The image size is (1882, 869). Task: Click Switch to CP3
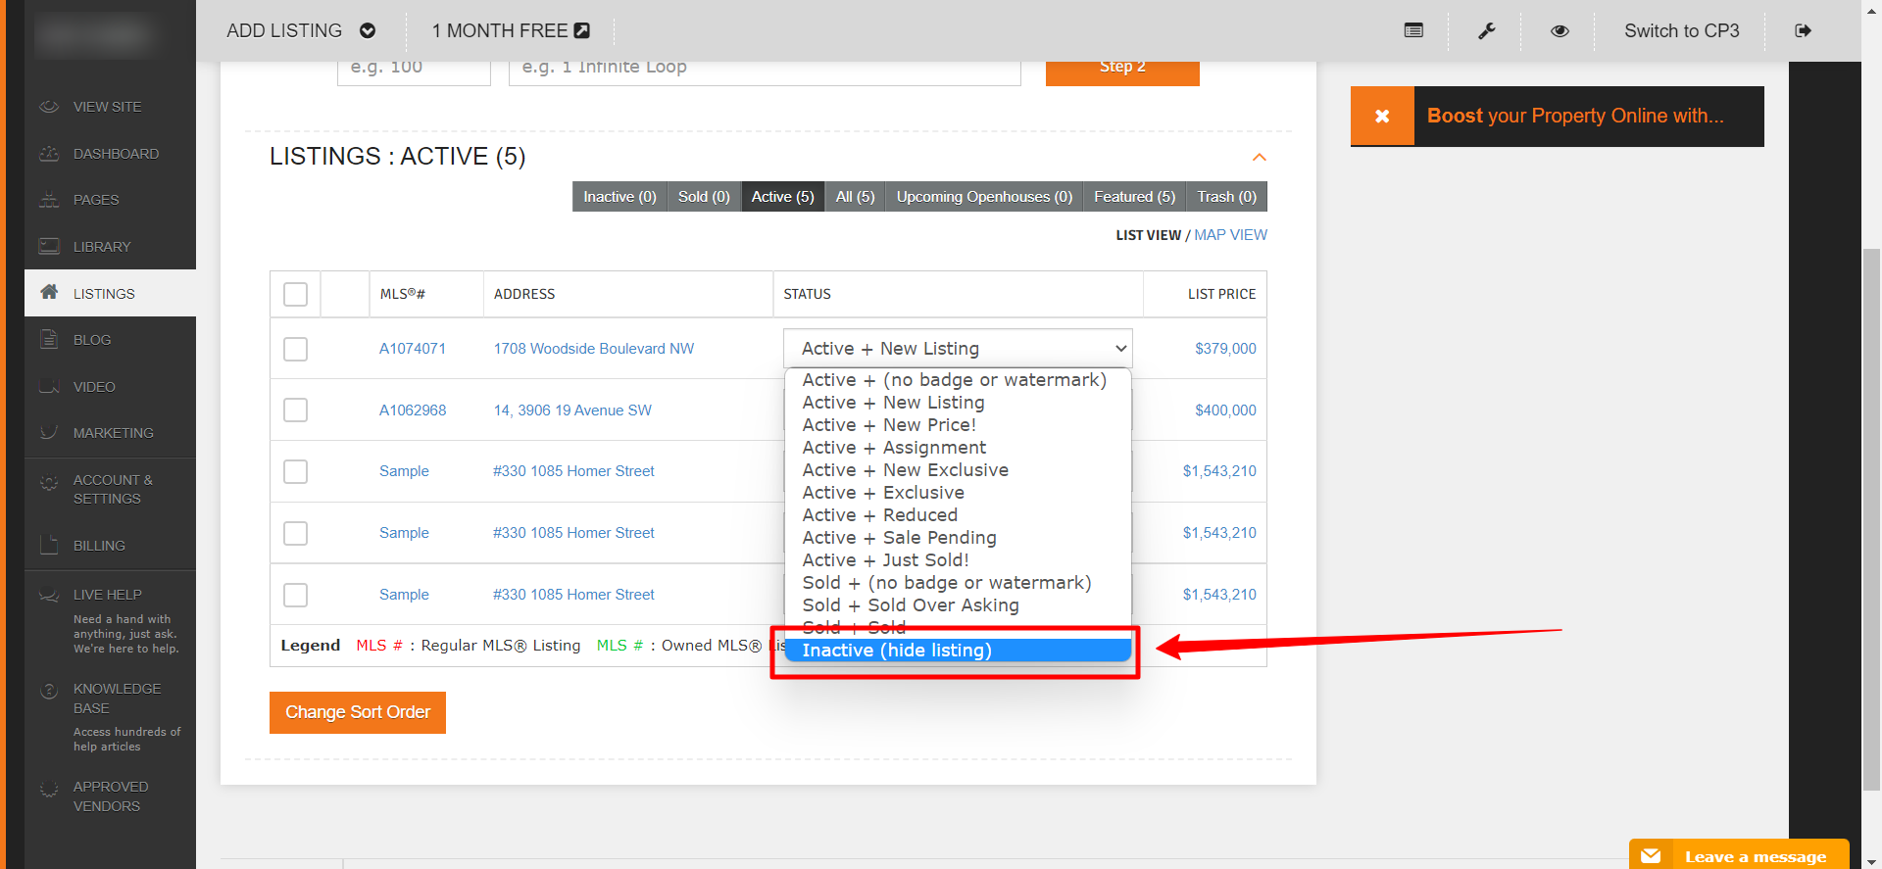tap(1681, 30)
